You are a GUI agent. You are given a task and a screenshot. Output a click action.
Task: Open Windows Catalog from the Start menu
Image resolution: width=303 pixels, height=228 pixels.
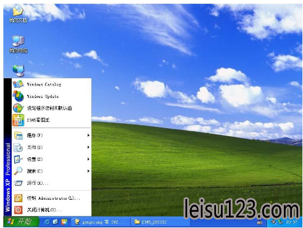pyautogui.click(x=51, y=84)
